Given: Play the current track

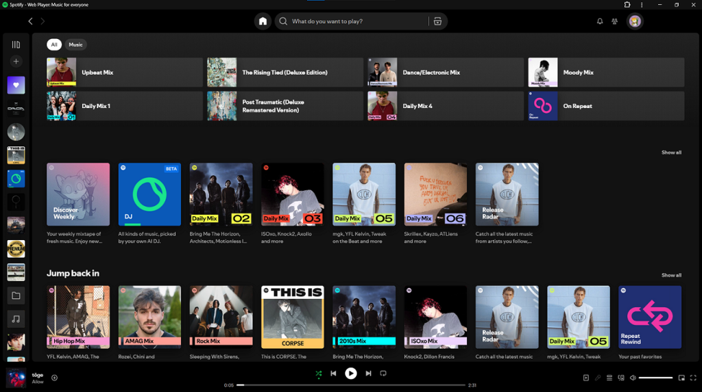Looking at the screenshot, I should [x=351, y=374].
